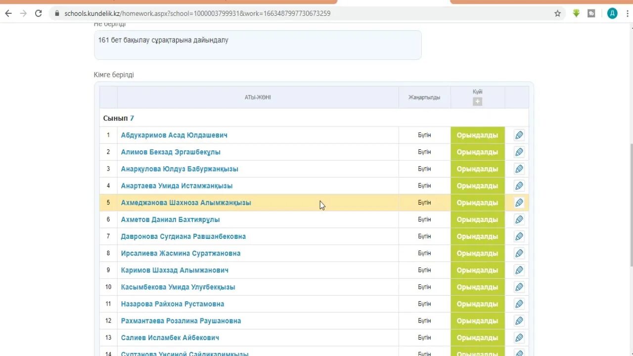The height and width of the screenshot is (356, 633).
Task: Open Chrome three-dot menu
Action: point(627,13)
